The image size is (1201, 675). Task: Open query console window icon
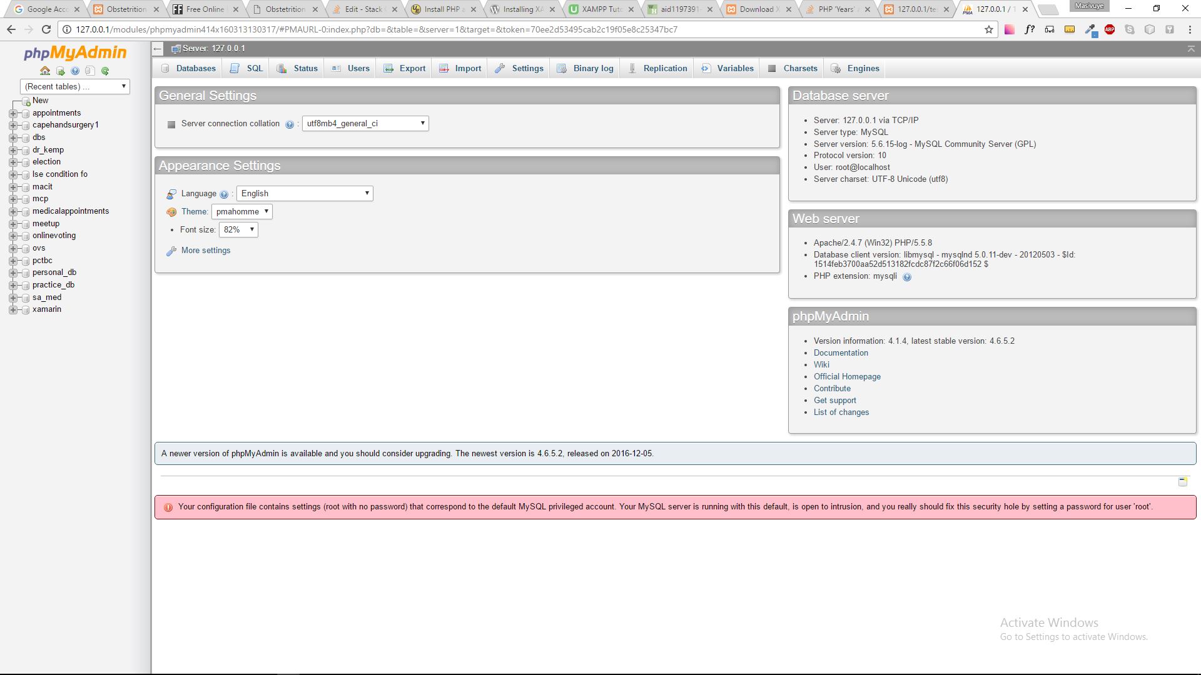coord(1183,481)
